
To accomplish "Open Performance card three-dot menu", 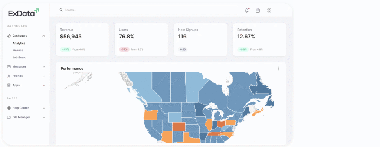I will pyautogui.click(x=278, y=69).
